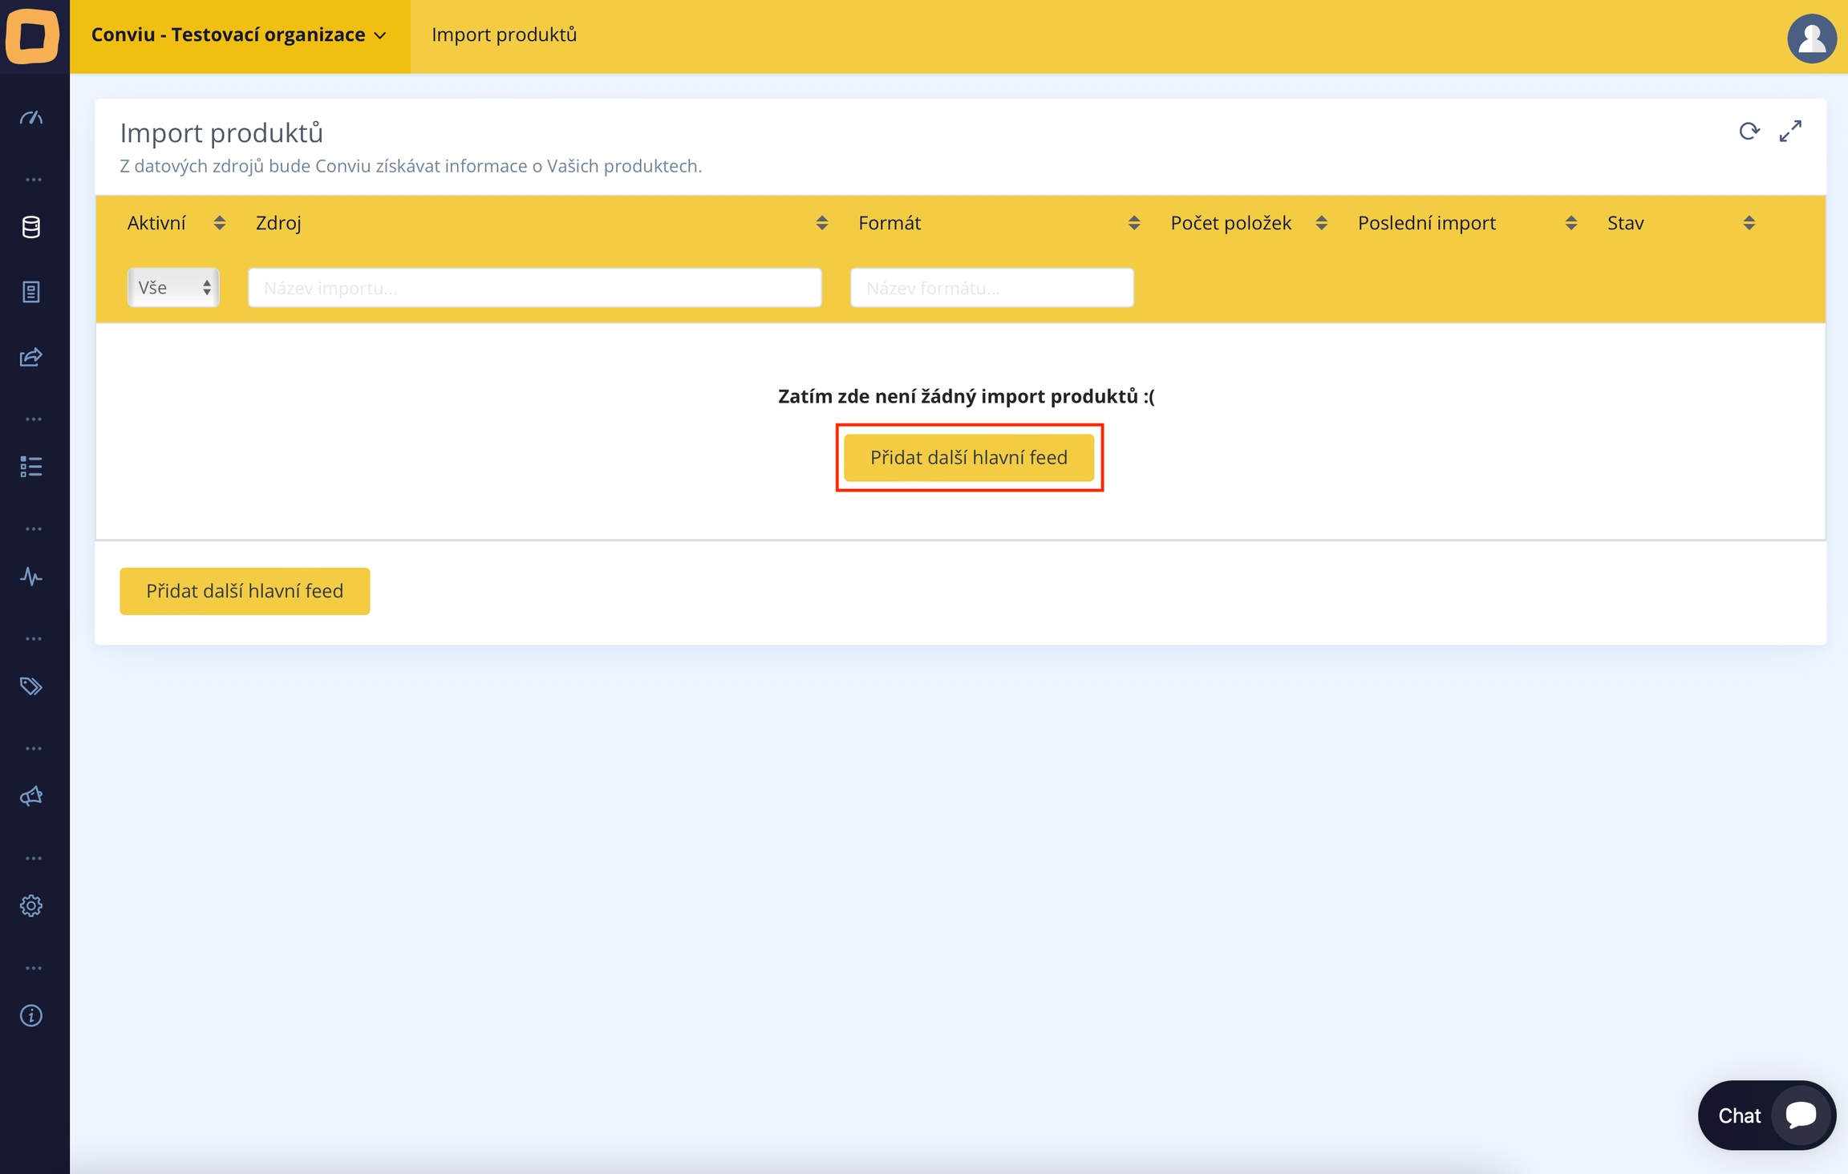Expand panel to fullscreen with arrows icon
The height and width of the screenshot is (1174, 1848).
tap(1790, 132)
